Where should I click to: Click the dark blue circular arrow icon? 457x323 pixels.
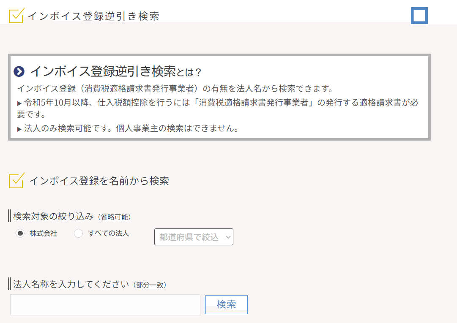coord(19,71)
